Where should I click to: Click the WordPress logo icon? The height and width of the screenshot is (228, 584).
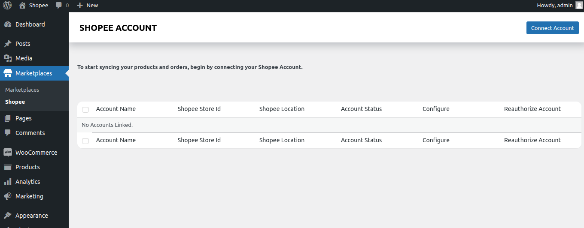tap(7, 6)
